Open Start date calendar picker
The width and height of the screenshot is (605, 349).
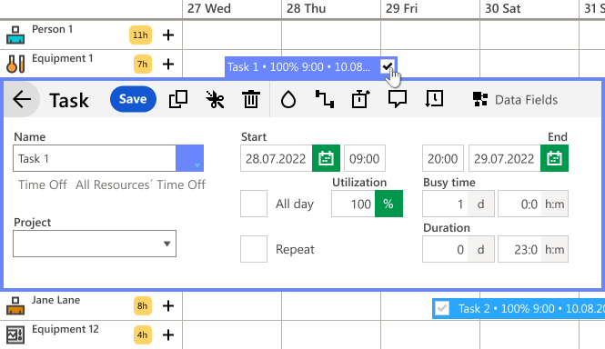pos(326,158)
